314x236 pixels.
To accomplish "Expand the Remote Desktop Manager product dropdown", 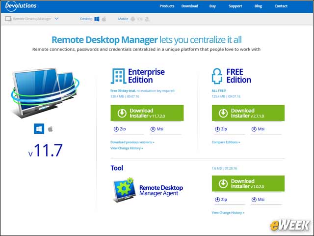I will tap(57, 19).
